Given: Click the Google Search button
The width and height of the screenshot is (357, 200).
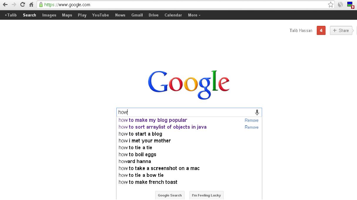Looking at the screenshot, I should 170,195.
